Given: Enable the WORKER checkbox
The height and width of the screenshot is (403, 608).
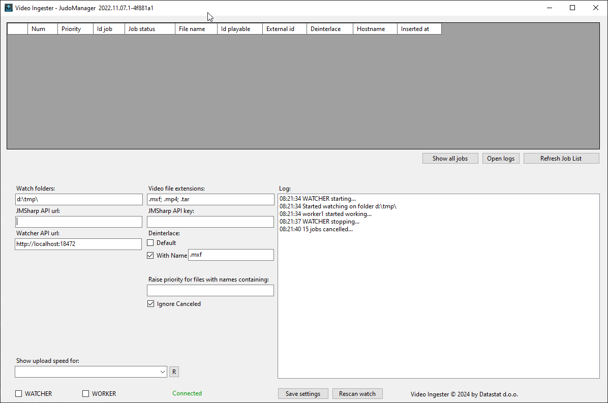Looking at the screenshot, I should 86,393.
